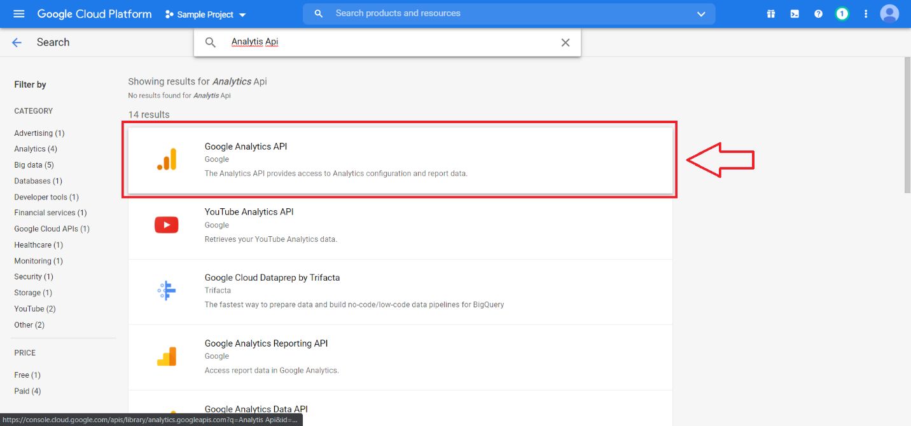The width and height of the screenshot is (911, 426).
Task: Click the PRICE filter heading
Action: [25, 353]
